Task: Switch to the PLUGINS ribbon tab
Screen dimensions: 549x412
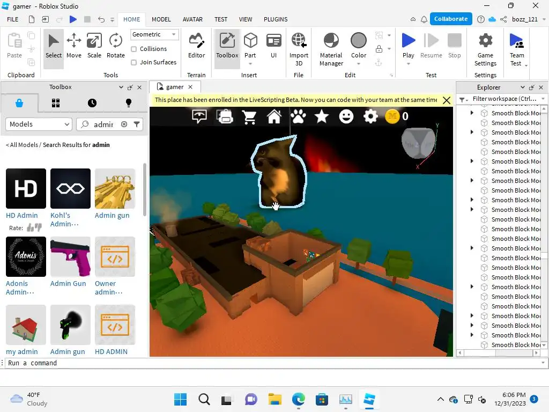Action: click(x=276, y=19)
